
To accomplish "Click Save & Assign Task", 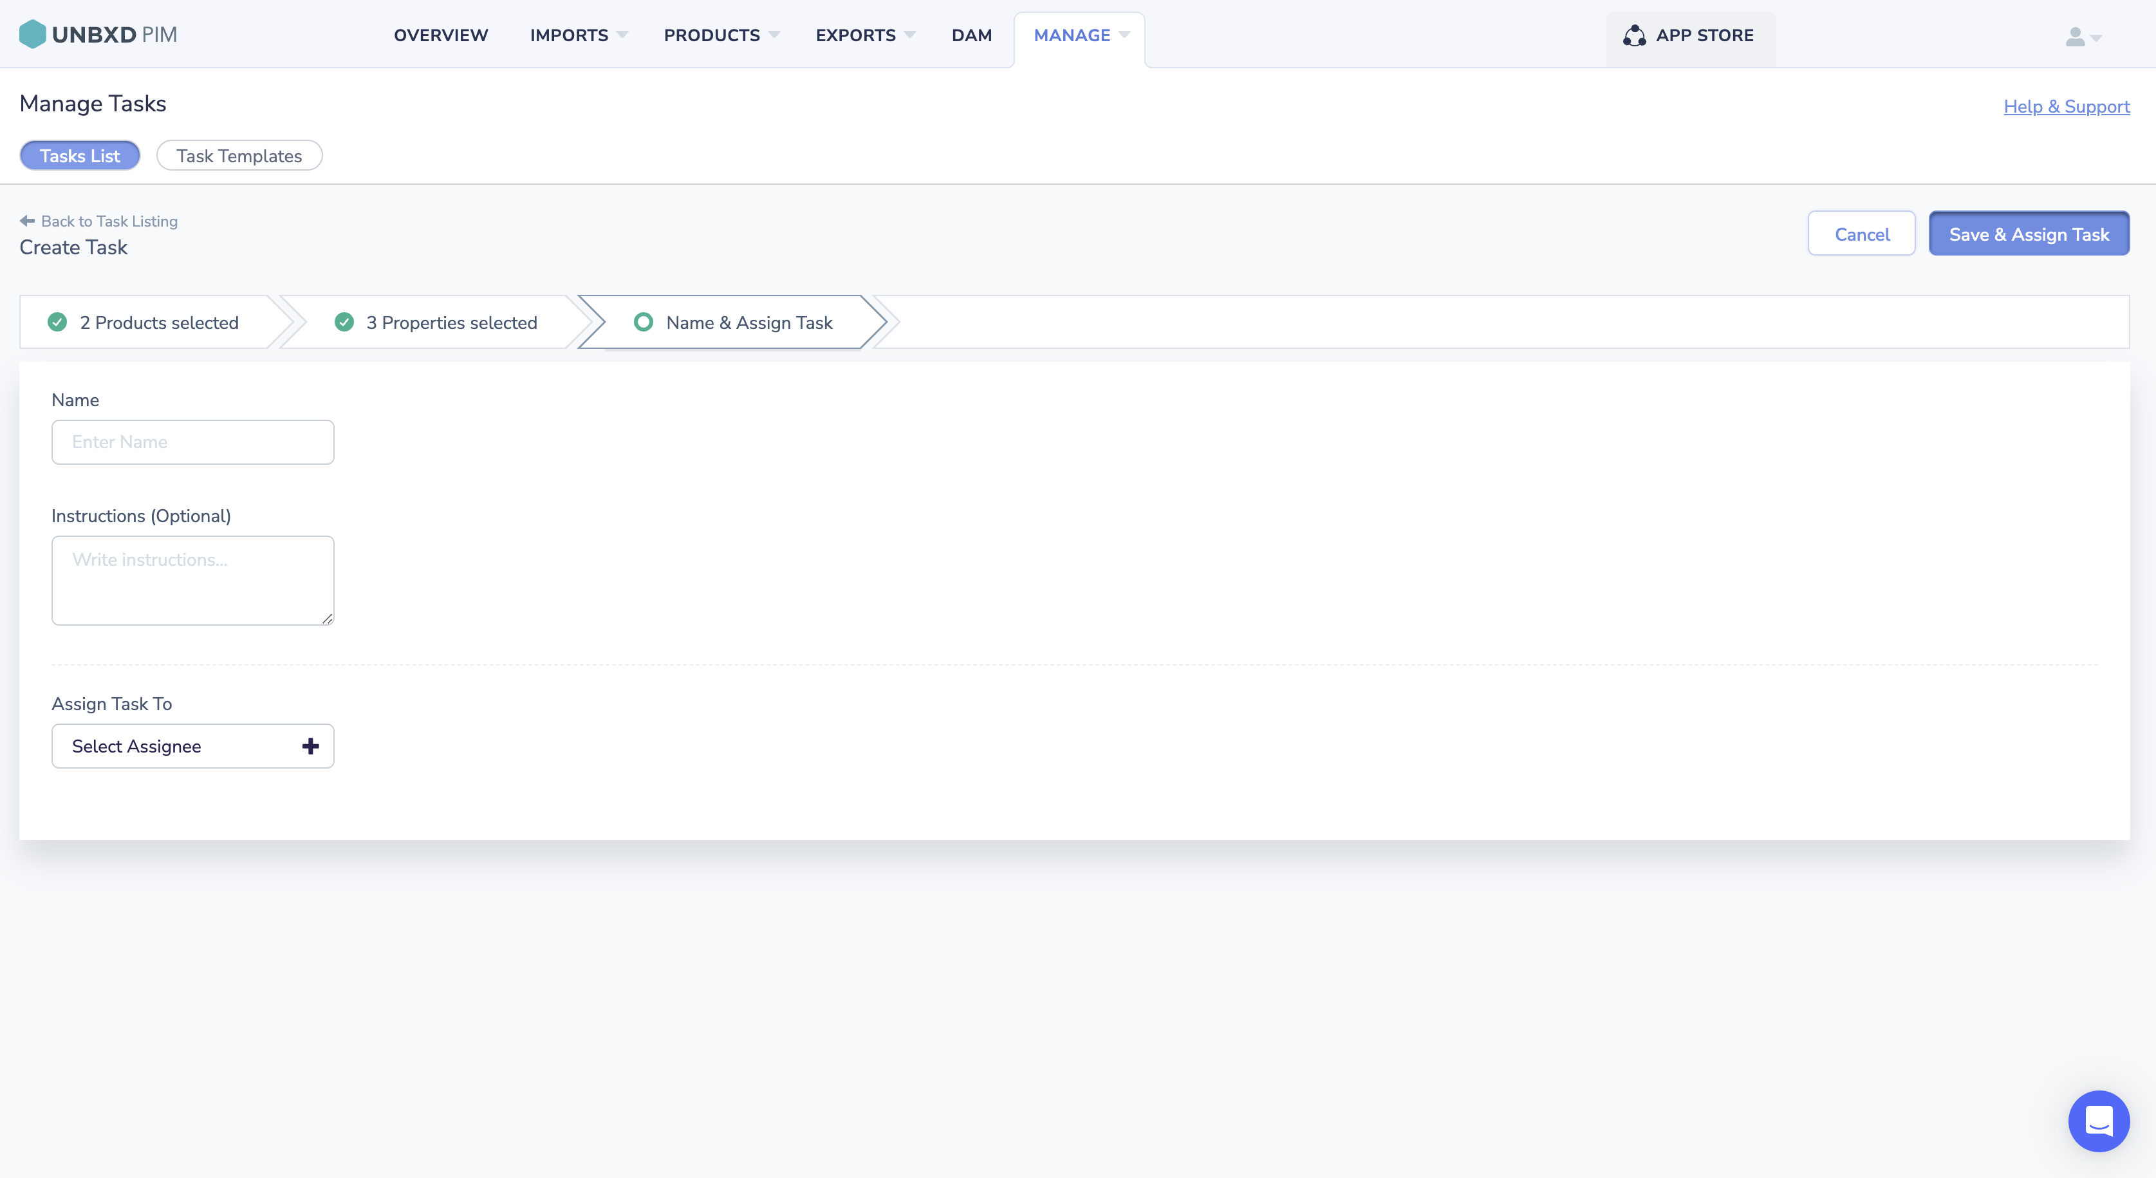I will pyautogui.click(x=2029, y=234).
